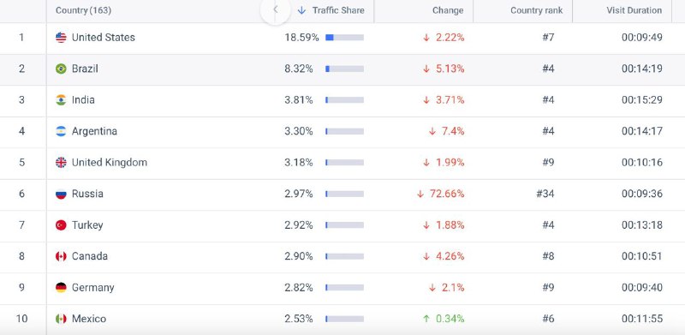Open the Germany country name link
Viewport: 685px width, 335px height.
click(x=93, y=288)
